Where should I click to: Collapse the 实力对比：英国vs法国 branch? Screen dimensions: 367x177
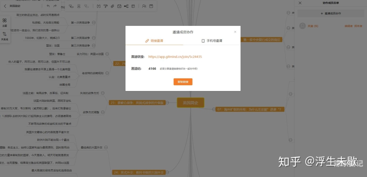pos(107,54)
